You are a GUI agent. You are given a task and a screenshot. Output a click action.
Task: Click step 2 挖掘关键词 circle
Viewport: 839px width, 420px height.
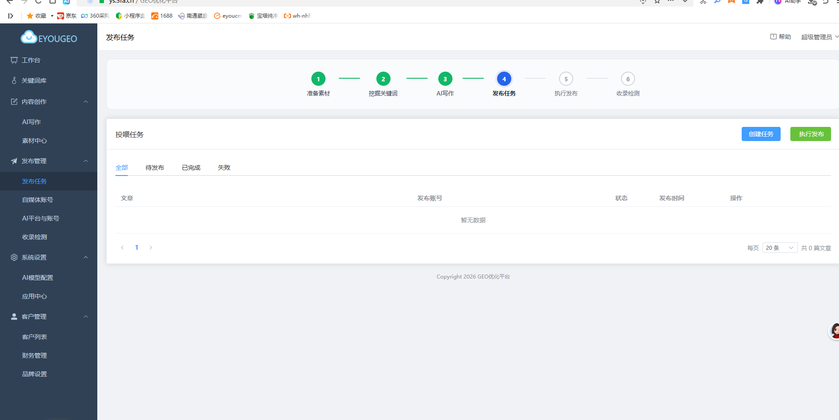click(383, 79)
